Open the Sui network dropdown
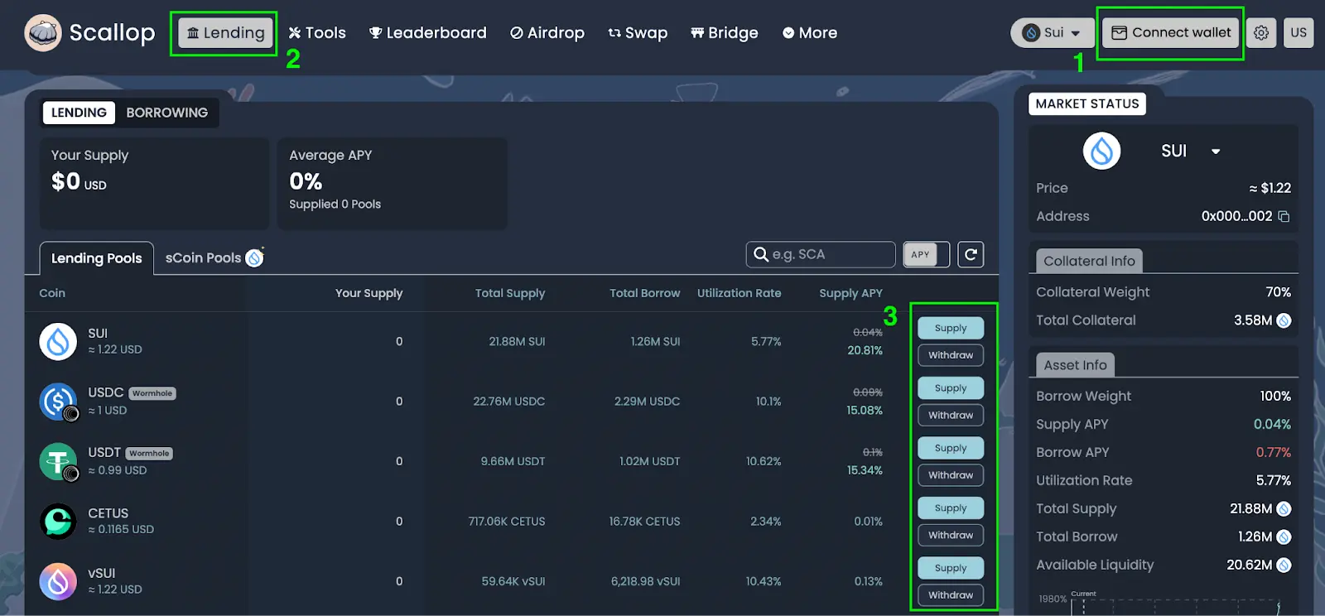Screen dimensions: 1325x616 coord(1052,33)
